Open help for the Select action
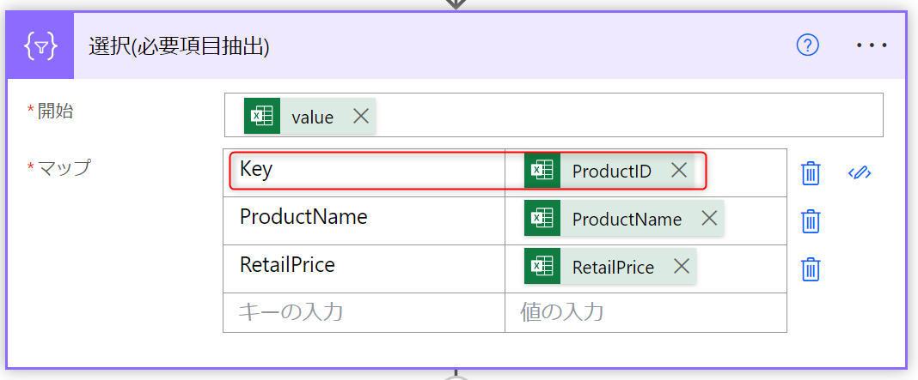 808,45
